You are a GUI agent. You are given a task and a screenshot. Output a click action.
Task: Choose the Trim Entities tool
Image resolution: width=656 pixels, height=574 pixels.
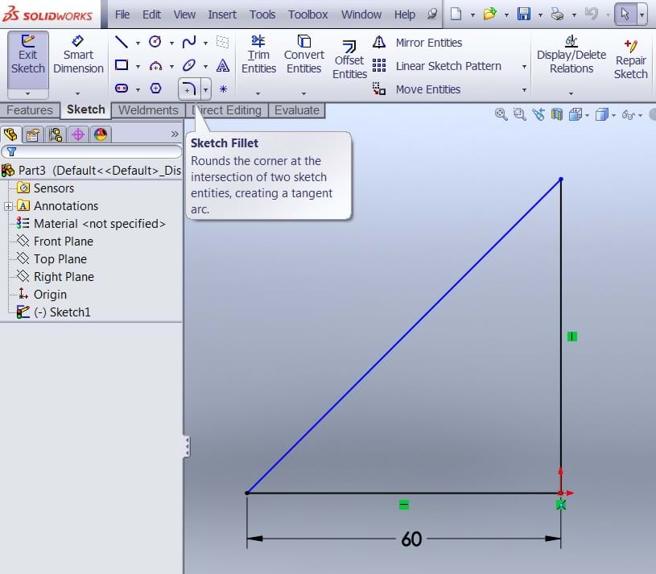(x=258, y=55)
